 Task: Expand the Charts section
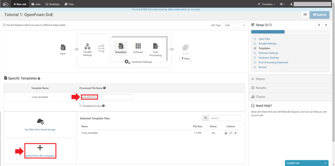point(291,97)
